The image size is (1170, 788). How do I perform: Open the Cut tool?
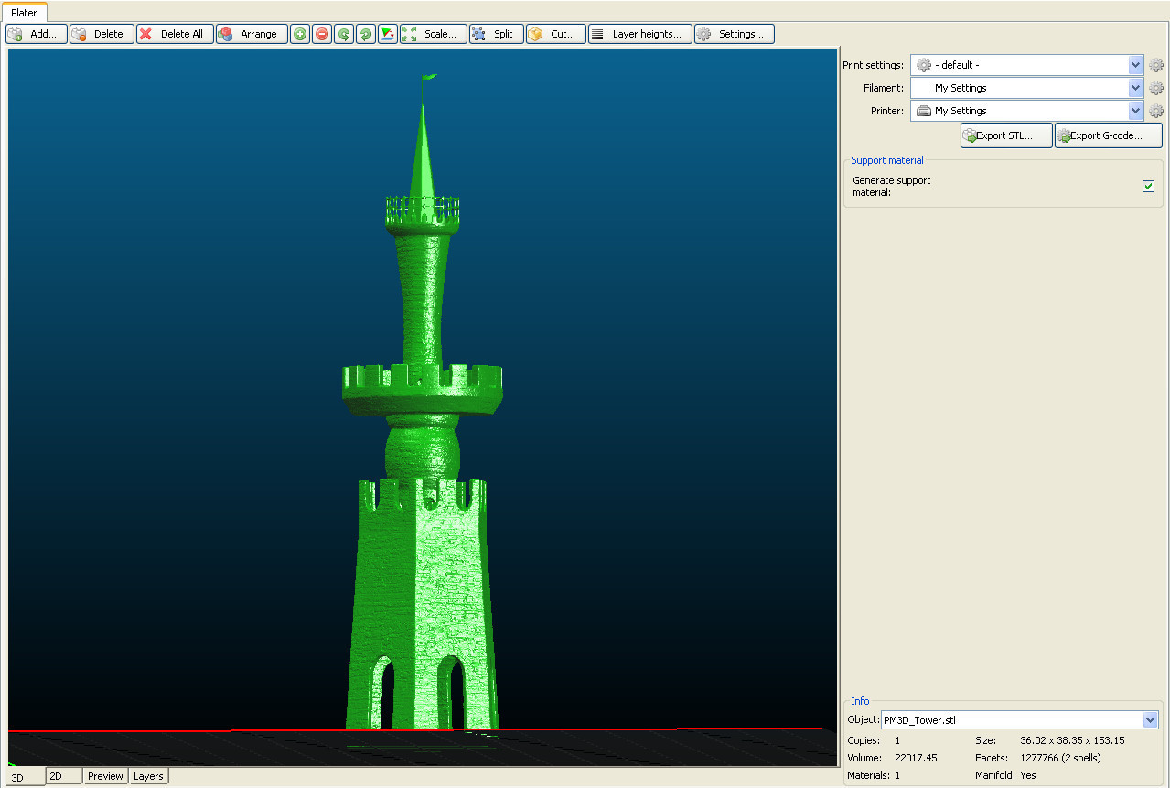pyautogui.click(x=555, y=34)
